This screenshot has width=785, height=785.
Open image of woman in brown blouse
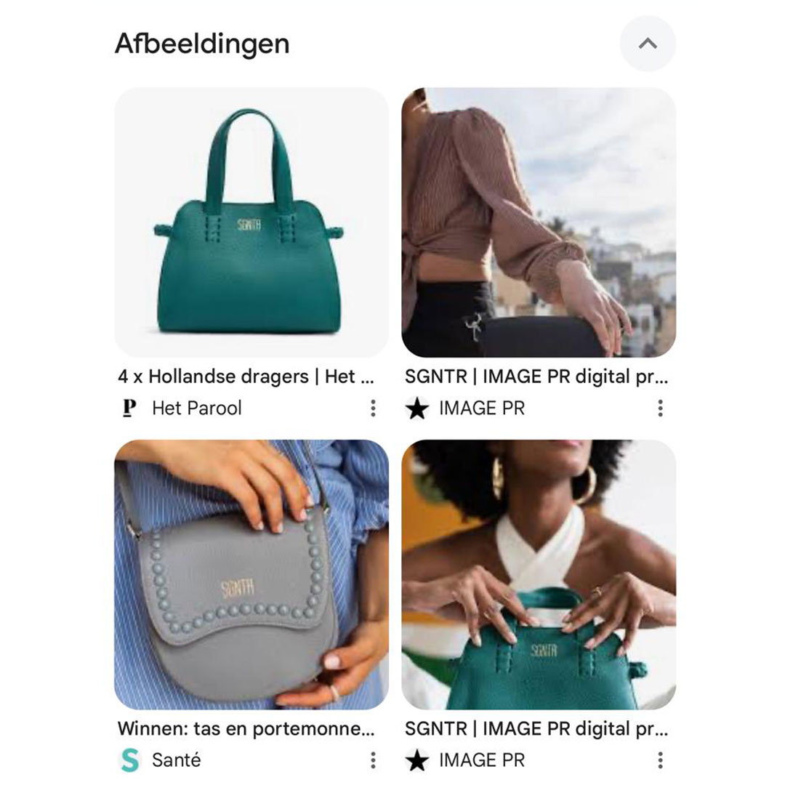(539, 222)
